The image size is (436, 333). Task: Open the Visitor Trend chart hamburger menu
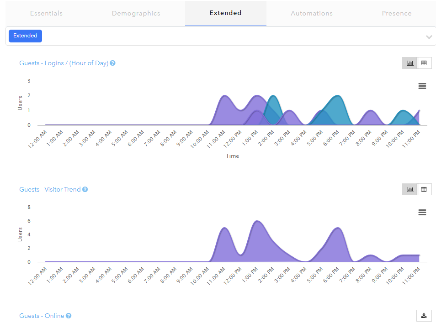click(422, 212)
